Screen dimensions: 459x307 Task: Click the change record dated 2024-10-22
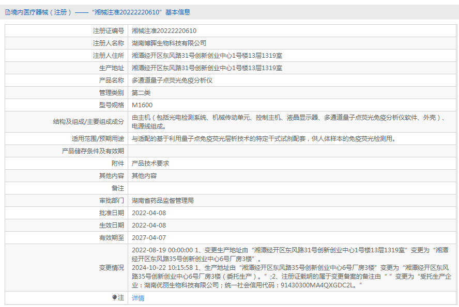291,277
